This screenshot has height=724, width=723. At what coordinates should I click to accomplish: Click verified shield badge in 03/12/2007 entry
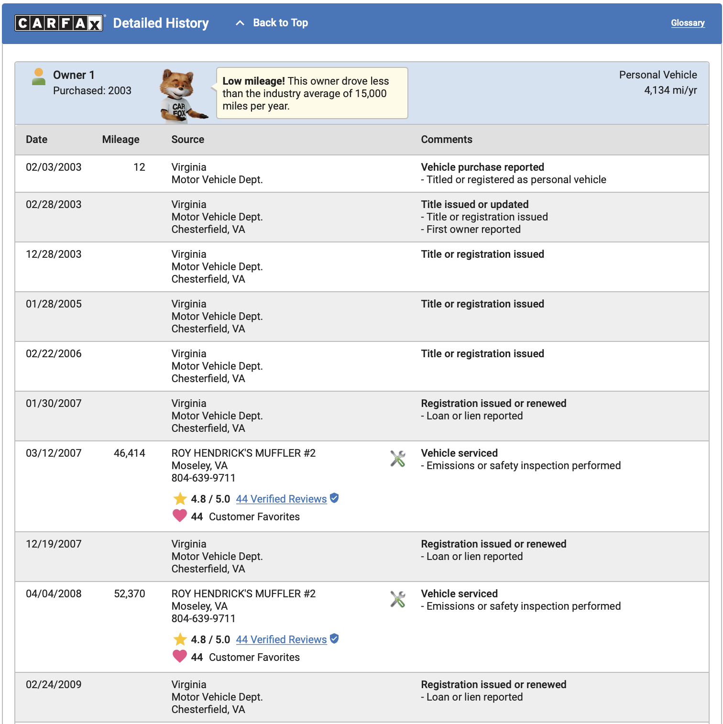[x=334, y=498]
